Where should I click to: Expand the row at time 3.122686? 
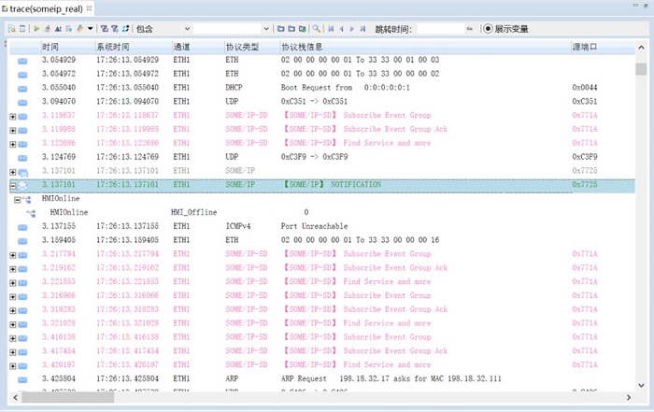point(13,144)
